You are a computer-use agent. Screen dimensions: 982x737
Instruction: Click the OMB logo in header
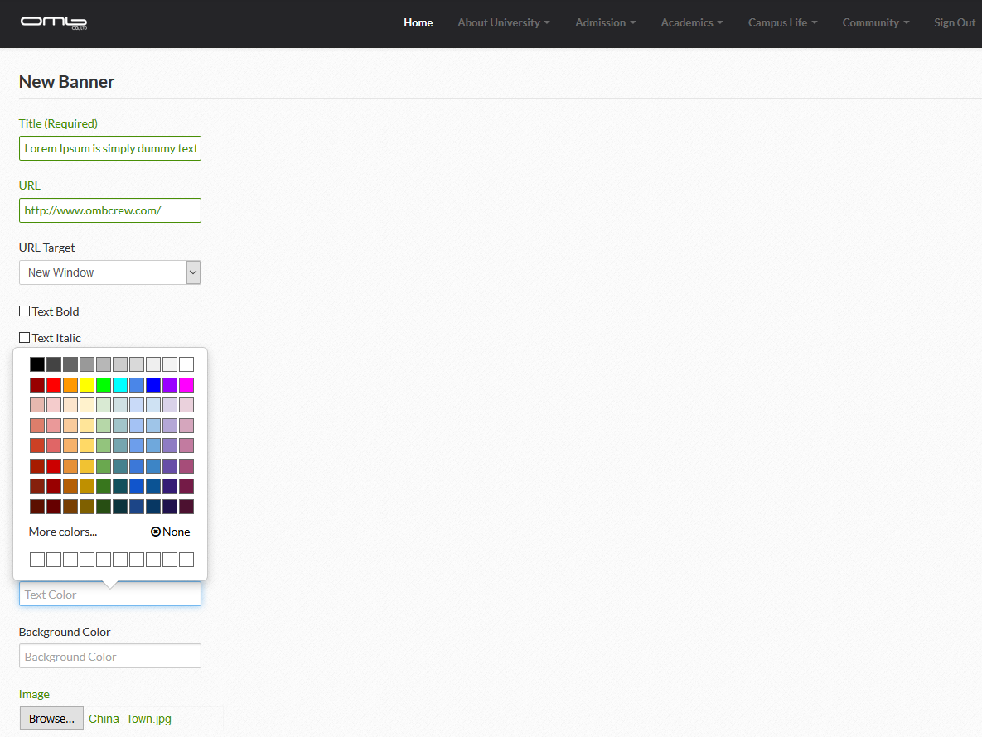(54, 22)
